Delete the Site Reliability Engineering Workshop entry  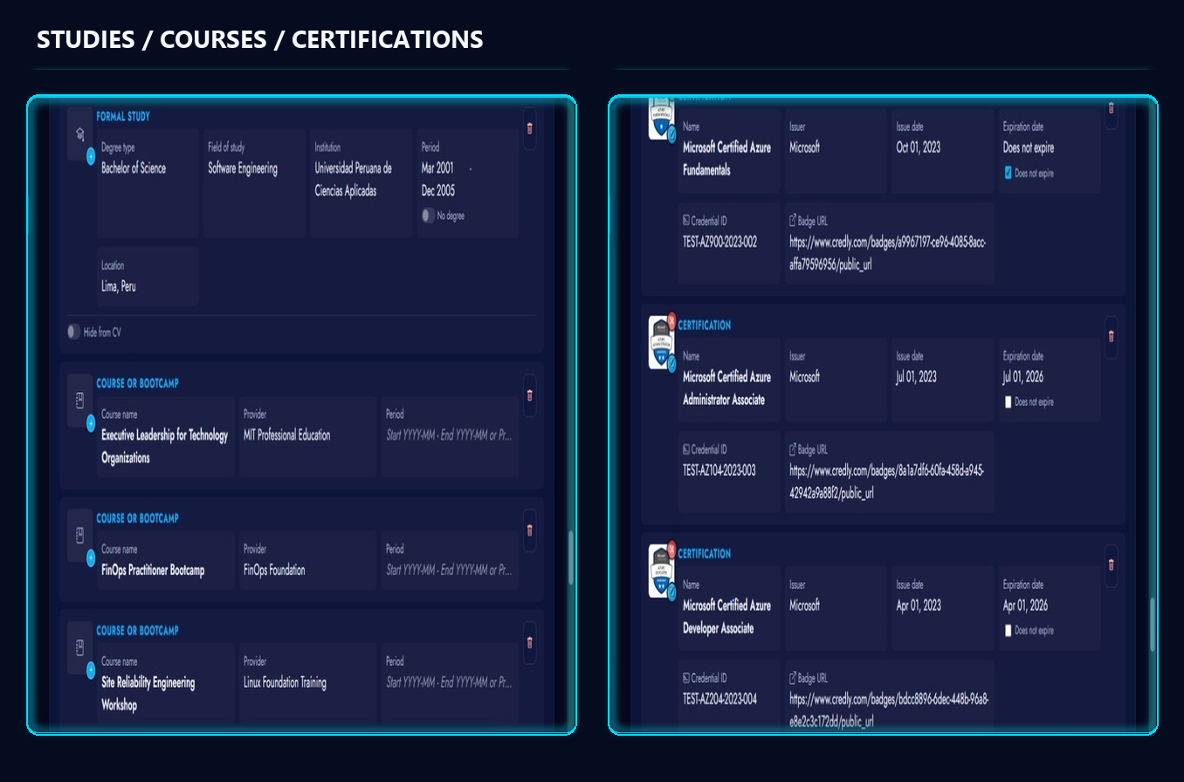pos(530,643)
